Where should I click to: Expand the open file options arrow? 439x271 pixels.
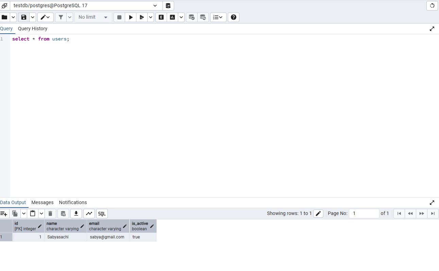[x=13, y=17]
